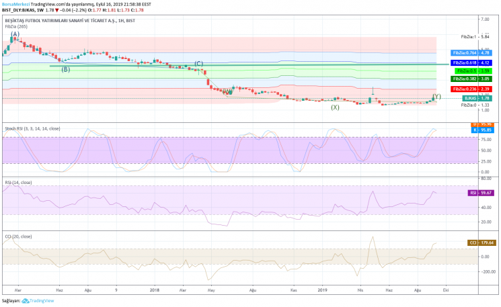
Task: Click the -200.00 CCI axis label
Action: pos(488,271)
